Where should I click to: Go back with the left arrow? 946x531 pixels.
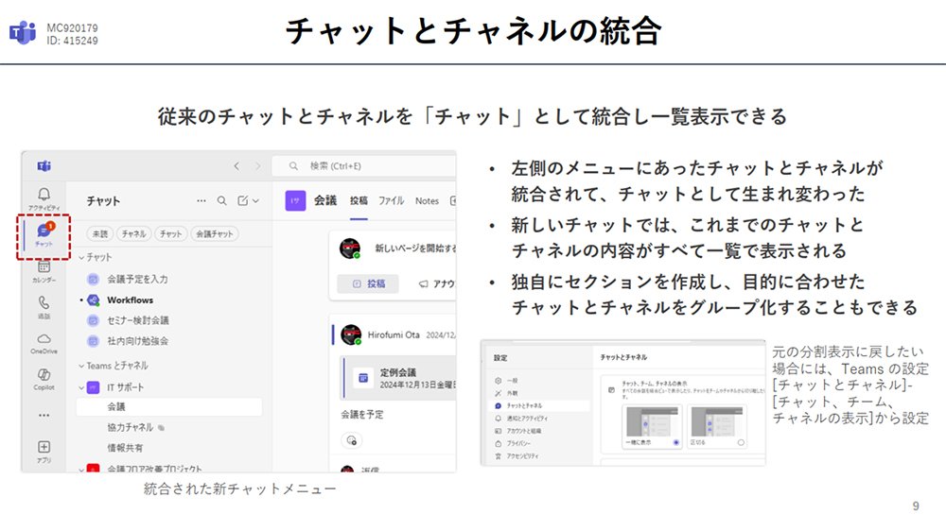(x=236, y=165)
